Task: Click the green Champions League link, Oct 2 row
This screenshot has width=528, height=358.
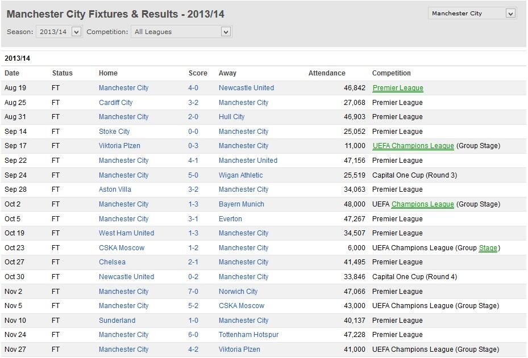Action: (423, 204)
